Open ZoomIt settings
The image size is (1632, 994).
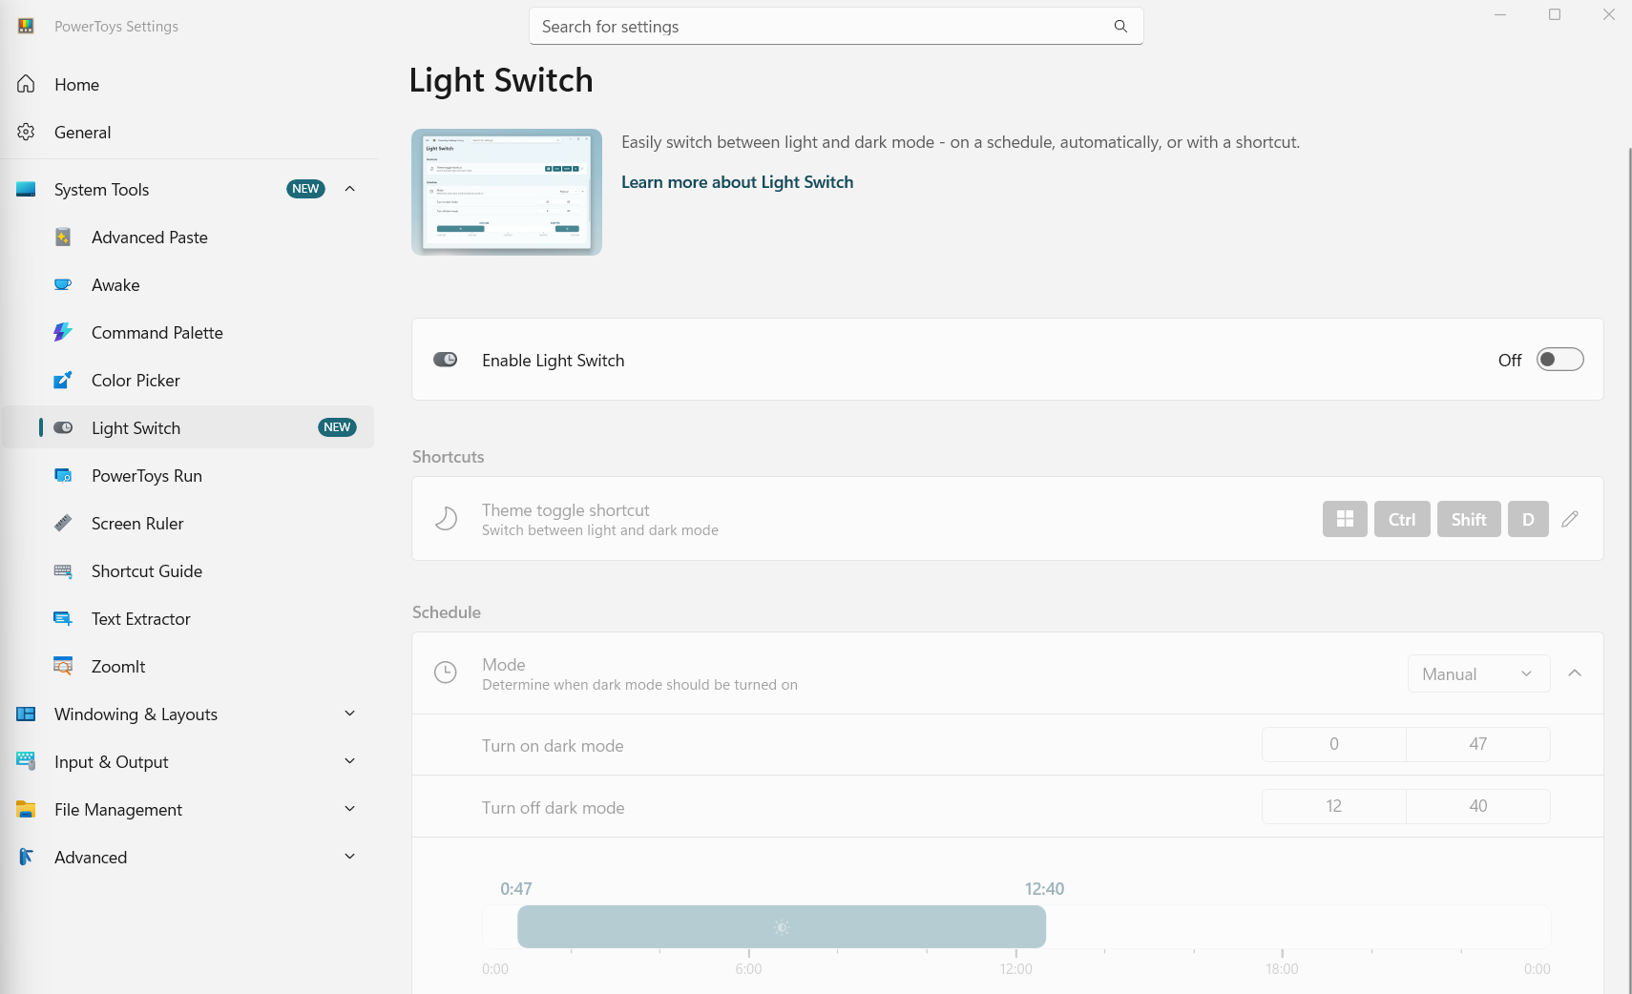189,666
